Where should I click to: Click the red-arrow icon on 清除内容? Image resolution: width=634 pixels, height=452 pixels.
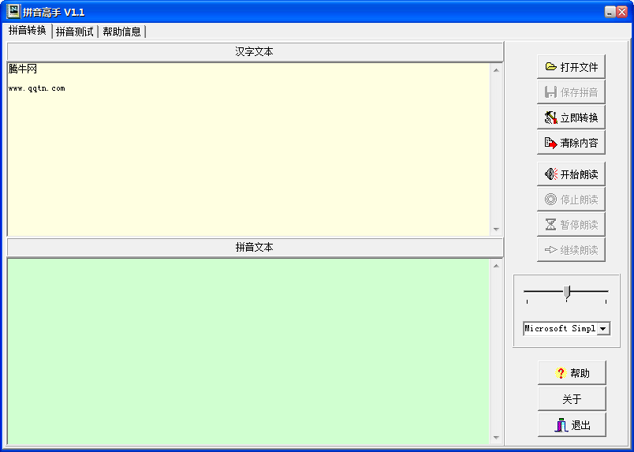pos(550,143)
